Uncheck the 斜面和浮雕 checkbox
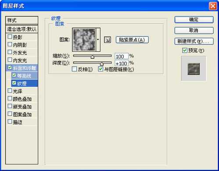The width and height of the screenshot is (219, 171). 10,68
